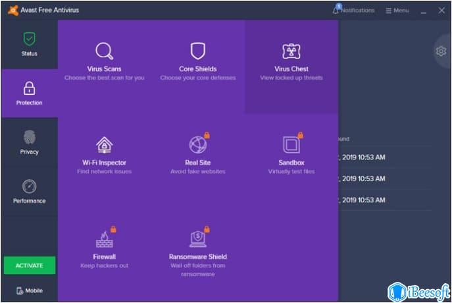Click the Avast logo in title bar
Screen dimensions: 452x303
pyautogui.click(x=13, y=10)
